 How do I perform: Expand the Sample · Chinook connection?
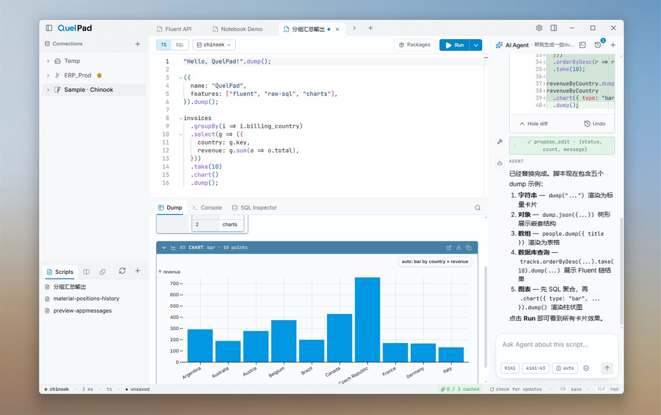click(48, 90)
